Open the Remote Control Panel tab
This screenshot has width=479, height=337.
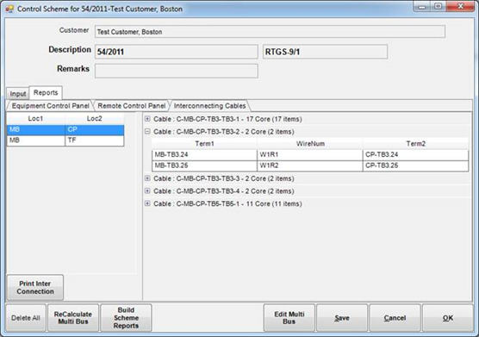pyautogui.click(x=131, y=106)
